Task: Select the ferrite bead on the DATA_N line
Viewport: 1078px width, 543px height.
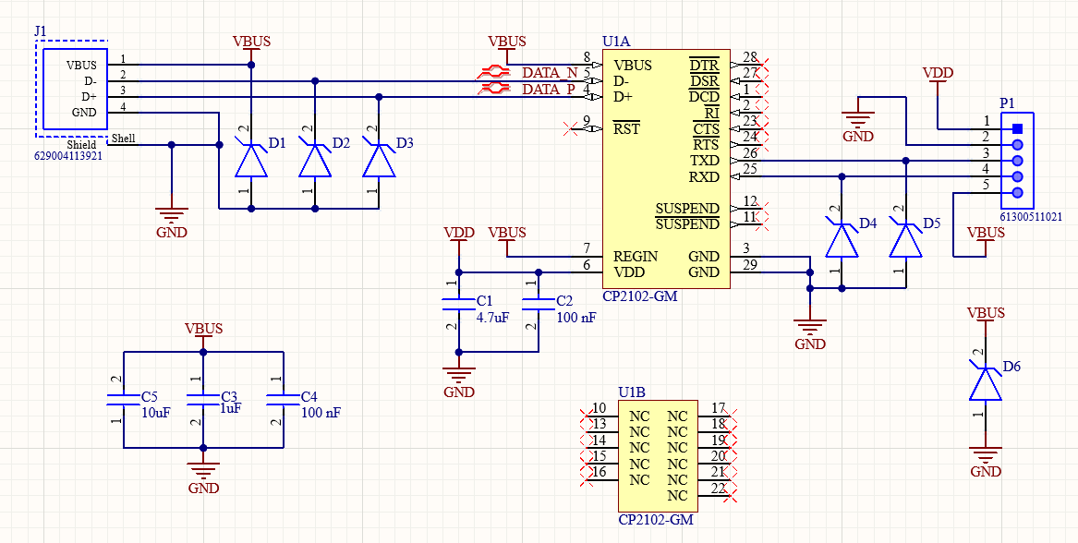Action: (x=495, y=70)
